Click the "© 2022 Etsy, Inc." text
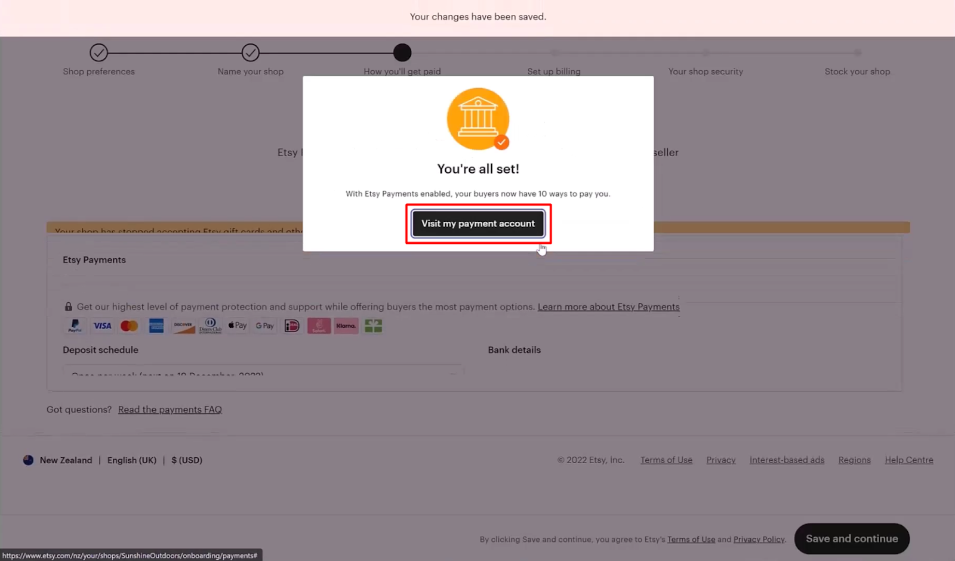Image resolution: width=955 pixels, height=561 pixels. pyautogui.click(x=591, y=460)
